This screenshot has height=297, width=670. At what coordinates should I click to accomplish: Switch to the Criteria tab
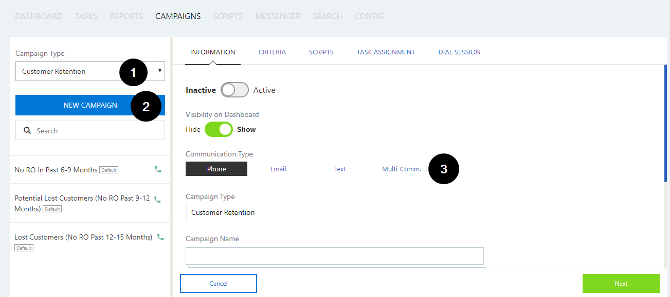272,52
